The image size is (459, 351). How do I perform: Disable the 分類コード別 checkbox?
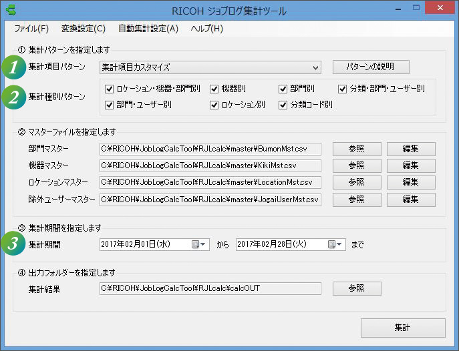pyautogui.click(x=283, y=105)
